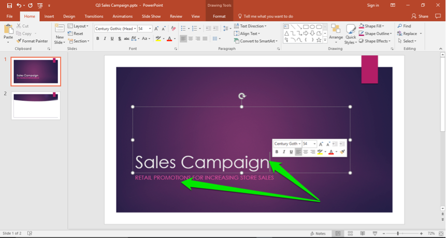Click the Share button
Screen dimensions: 446x238
[420, 16]
